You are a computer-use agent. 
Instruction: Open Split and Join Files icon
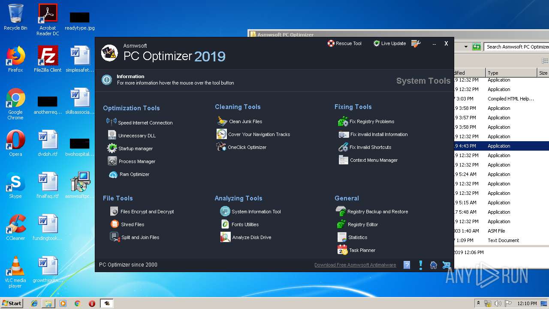point(115,237)
